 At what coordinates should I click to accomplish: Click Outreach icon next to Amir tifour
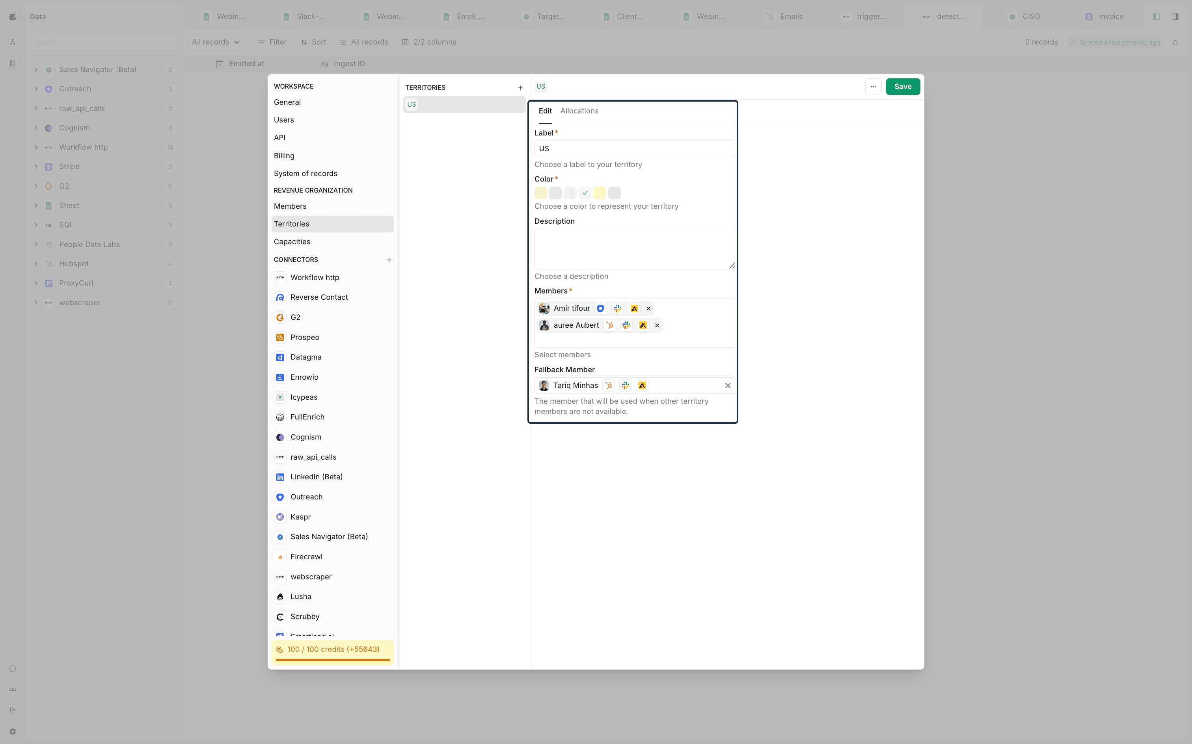point(601,308)
